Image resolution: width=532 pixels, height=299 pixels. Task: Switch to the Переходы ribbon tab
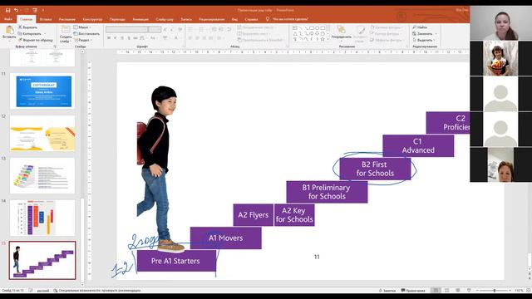[117, 19]
